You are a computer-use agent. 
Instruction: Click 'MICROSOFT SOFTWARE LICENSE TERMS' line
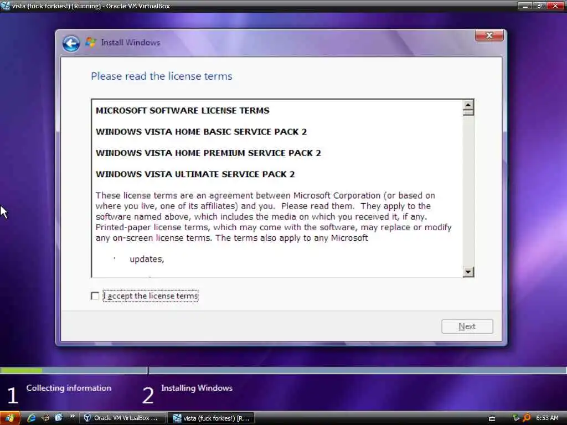click(183, 111)
